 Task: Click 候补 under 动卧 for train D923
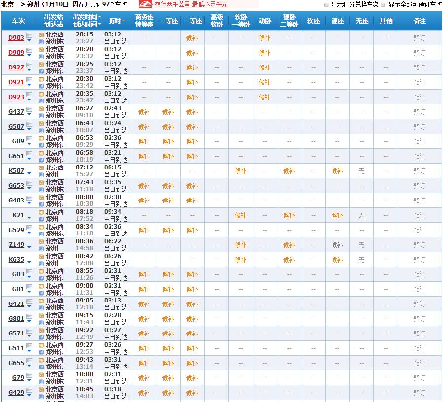265,97
